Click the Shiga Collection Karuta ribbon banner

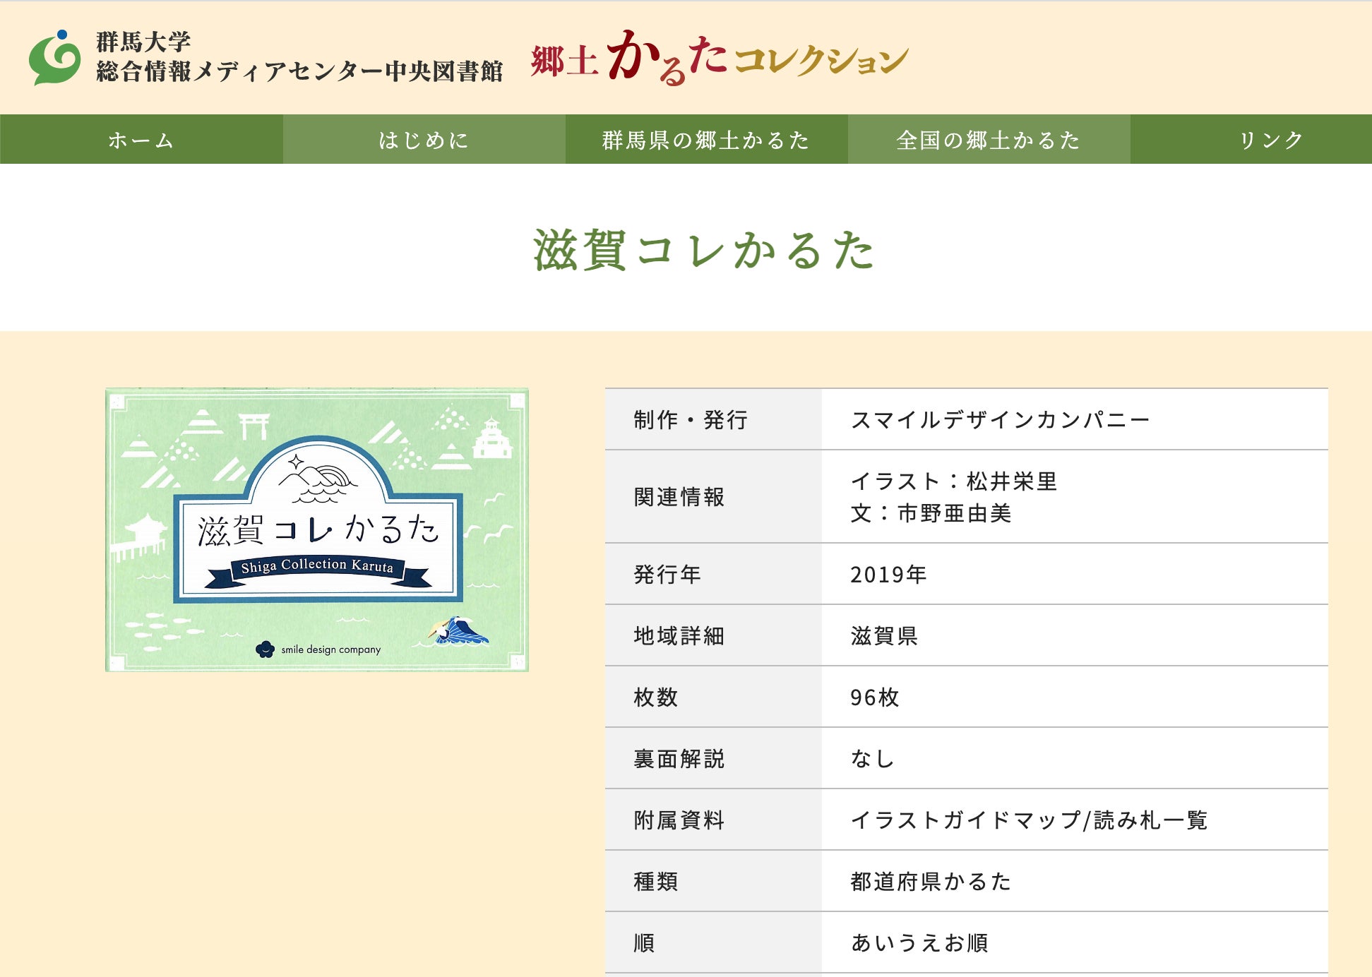pyautogui.click(x=317, y=569)
